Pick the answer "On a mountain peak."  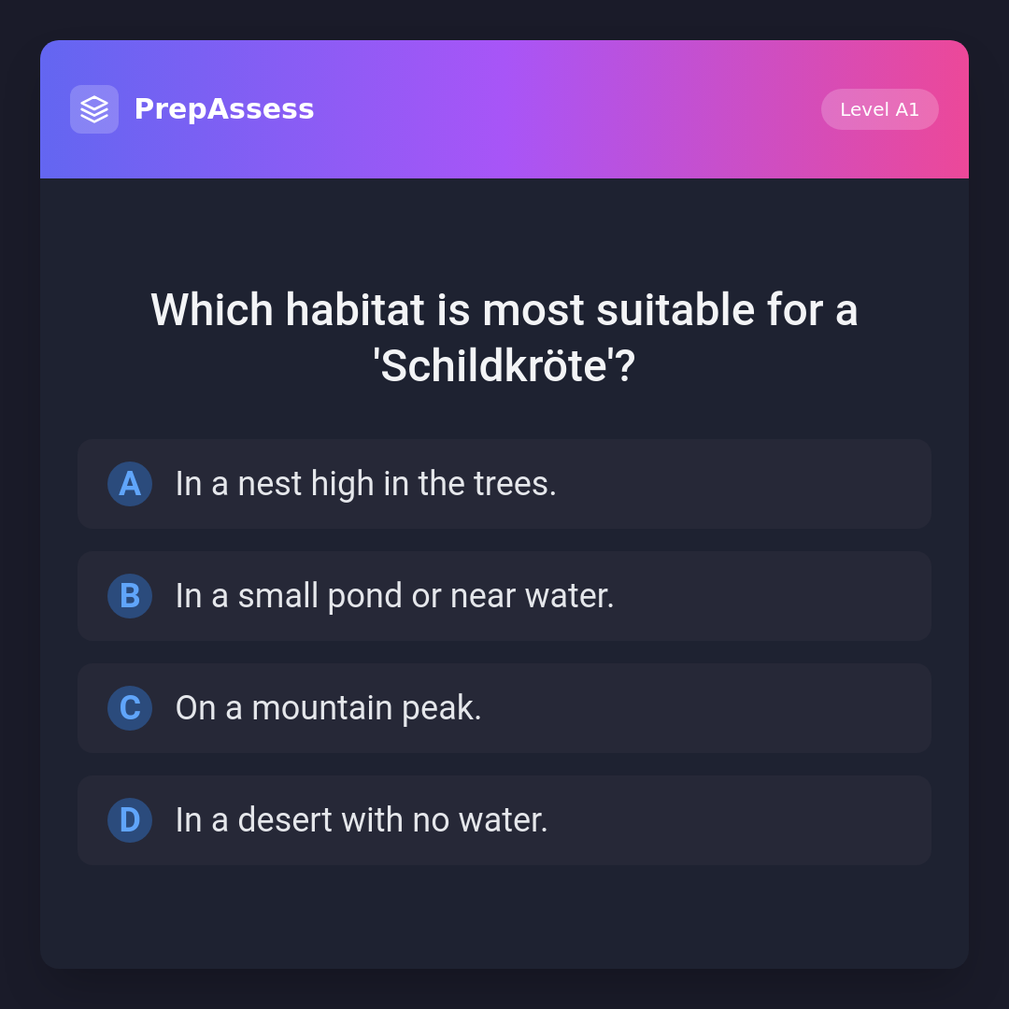(504, 708)
